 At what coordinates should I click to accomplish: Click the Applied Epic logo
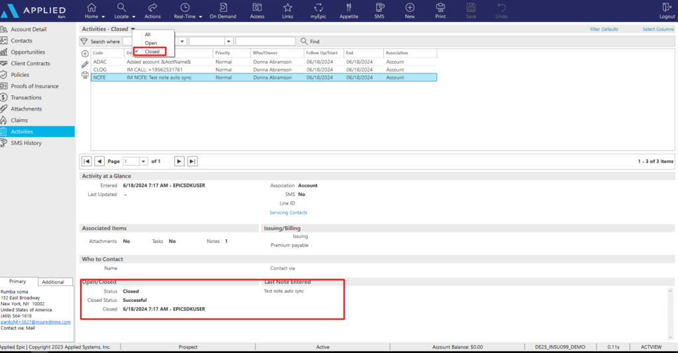coord(33,11)
